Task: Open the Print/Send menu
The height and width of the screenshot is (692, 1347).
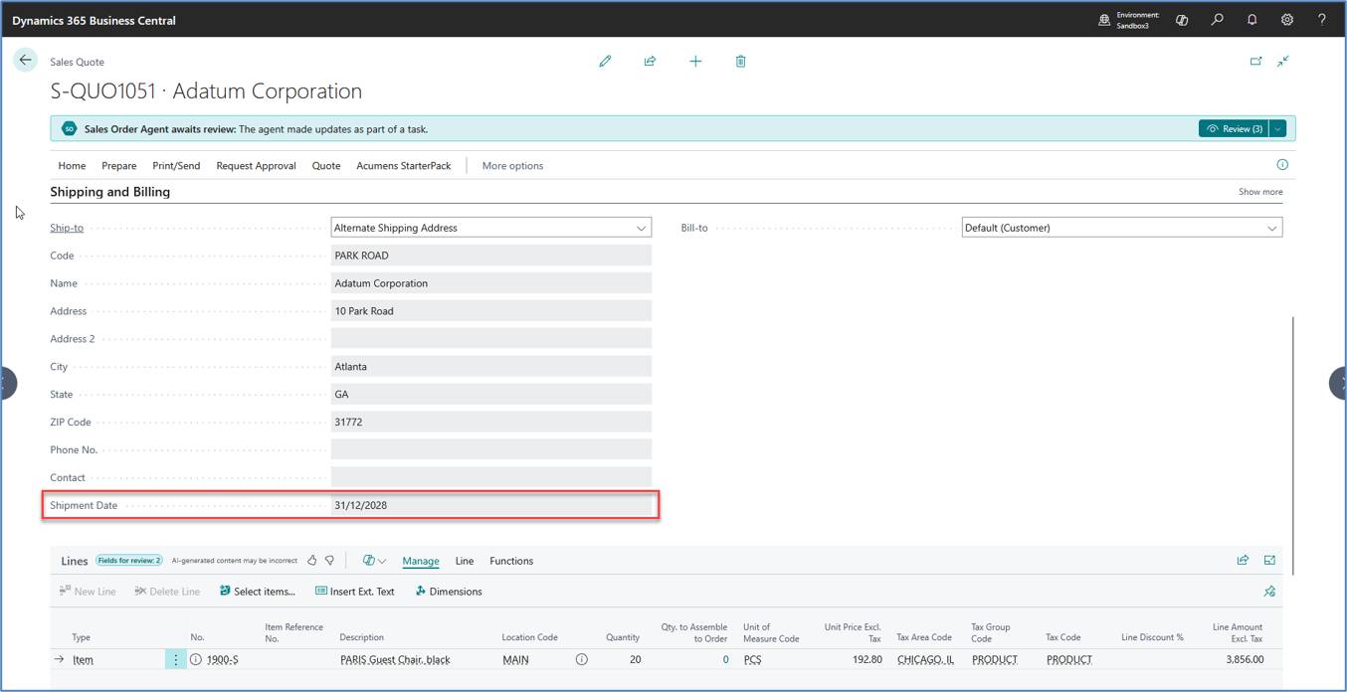Action: coord(176,166)
